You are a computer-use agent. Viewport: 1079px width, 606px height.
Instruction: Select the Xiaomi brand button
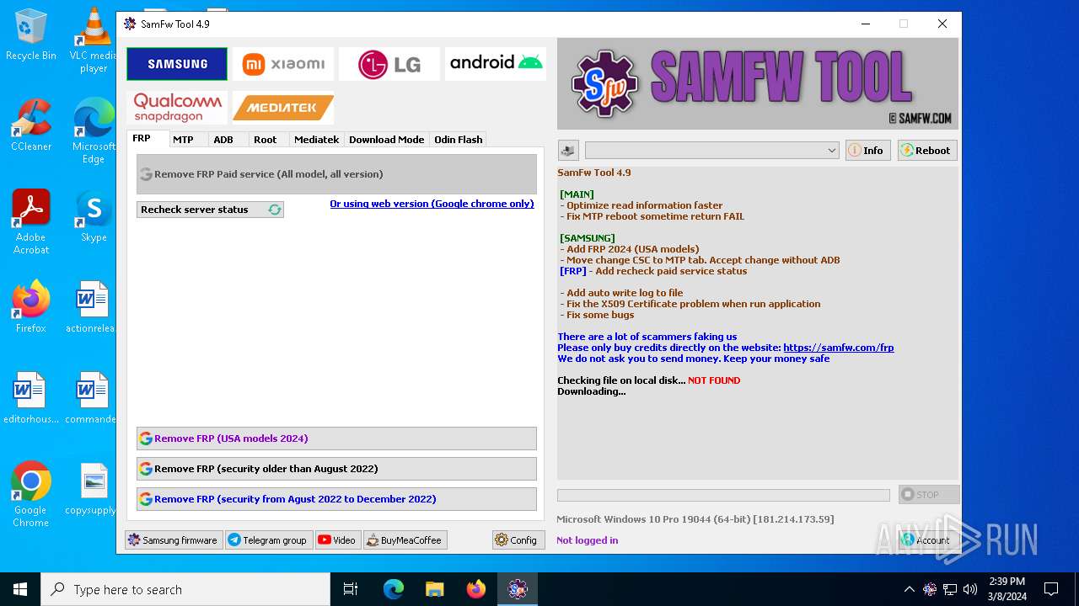coord(283,64)
